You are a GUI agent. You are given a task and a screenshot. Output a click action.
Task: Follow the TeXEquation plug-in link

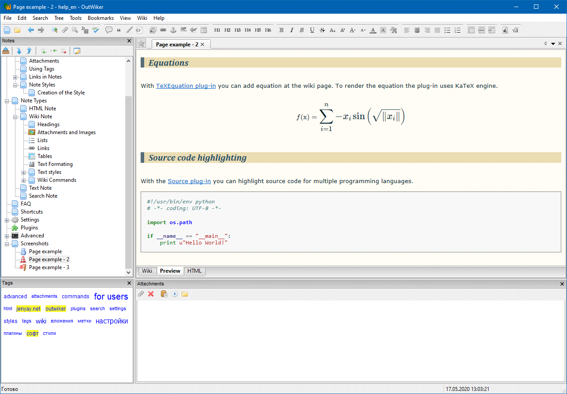(186, 86)
